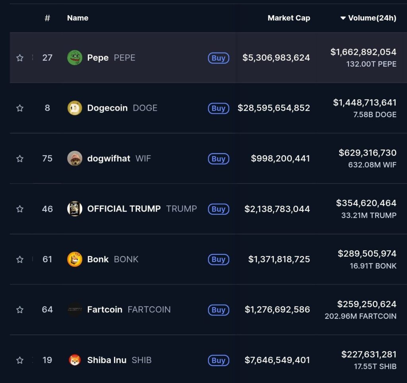
Task: Select the SHIB ticker symbol
Action: point(141,360)
